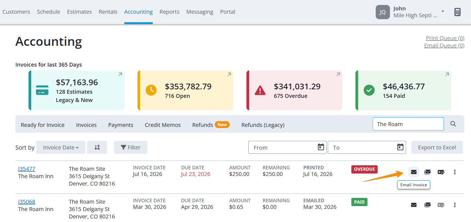Screen dimensions: 471x222
Task: Click Email Invoice icon for invoice I35068
Action: coord(414,205)
